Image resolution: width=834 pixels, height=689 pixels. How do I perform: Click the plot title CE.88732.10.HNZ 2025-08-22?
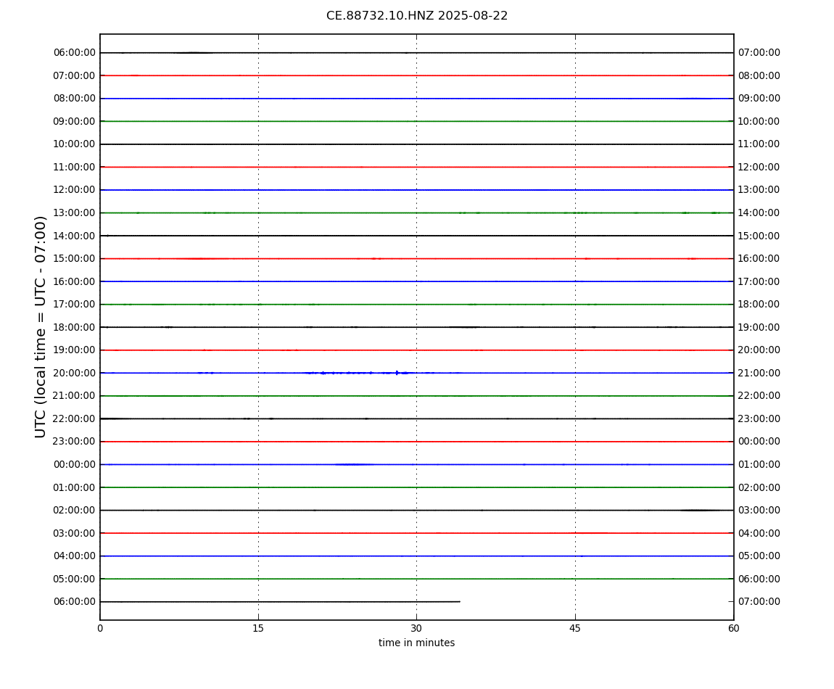pos(417,16)
